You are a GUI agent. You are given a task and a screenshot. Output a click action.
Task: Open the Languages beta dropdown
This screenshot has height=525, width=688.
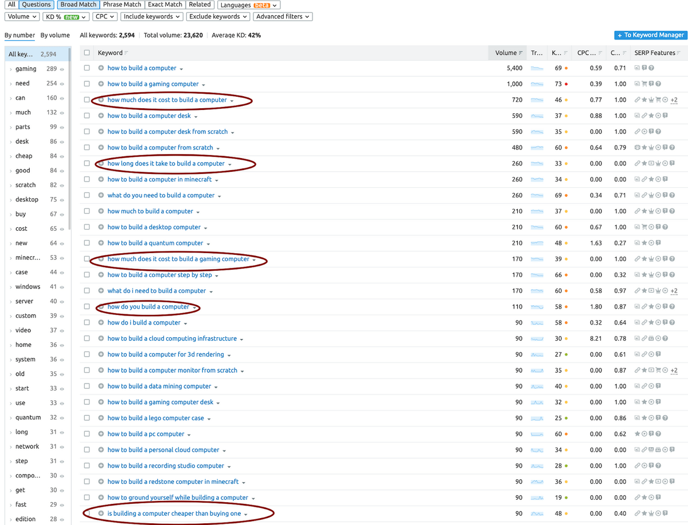249,5
